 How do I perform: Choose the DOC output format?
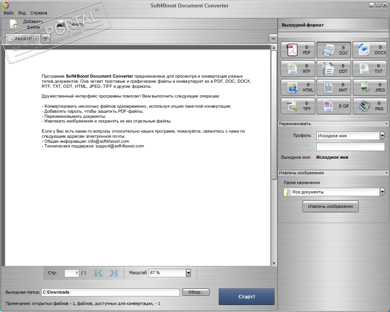pyautogui.click(x=334, y=50)
